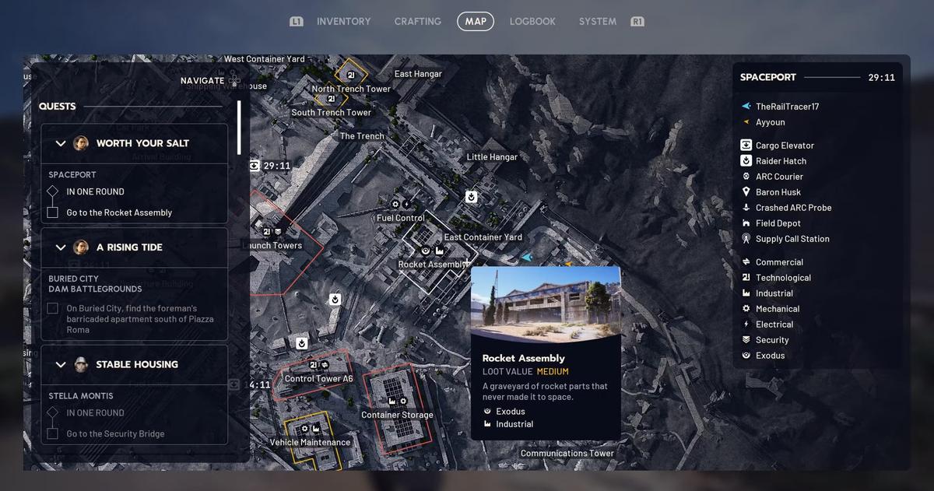Click the Cargo Elevator legend icon
The image size is (934, 491).
coord(746,146)
